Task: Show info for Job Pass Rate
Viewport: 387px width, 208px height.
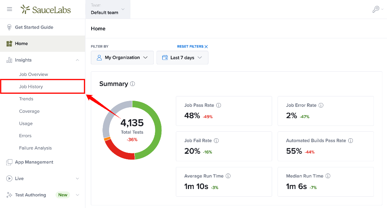Action: (x=219, y=105)
